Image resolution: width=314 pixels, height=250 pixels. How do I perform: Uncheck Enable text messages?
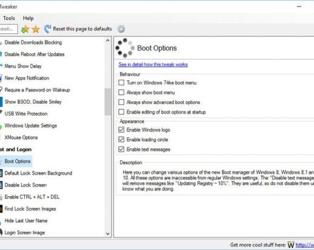(x=121, y=149)
